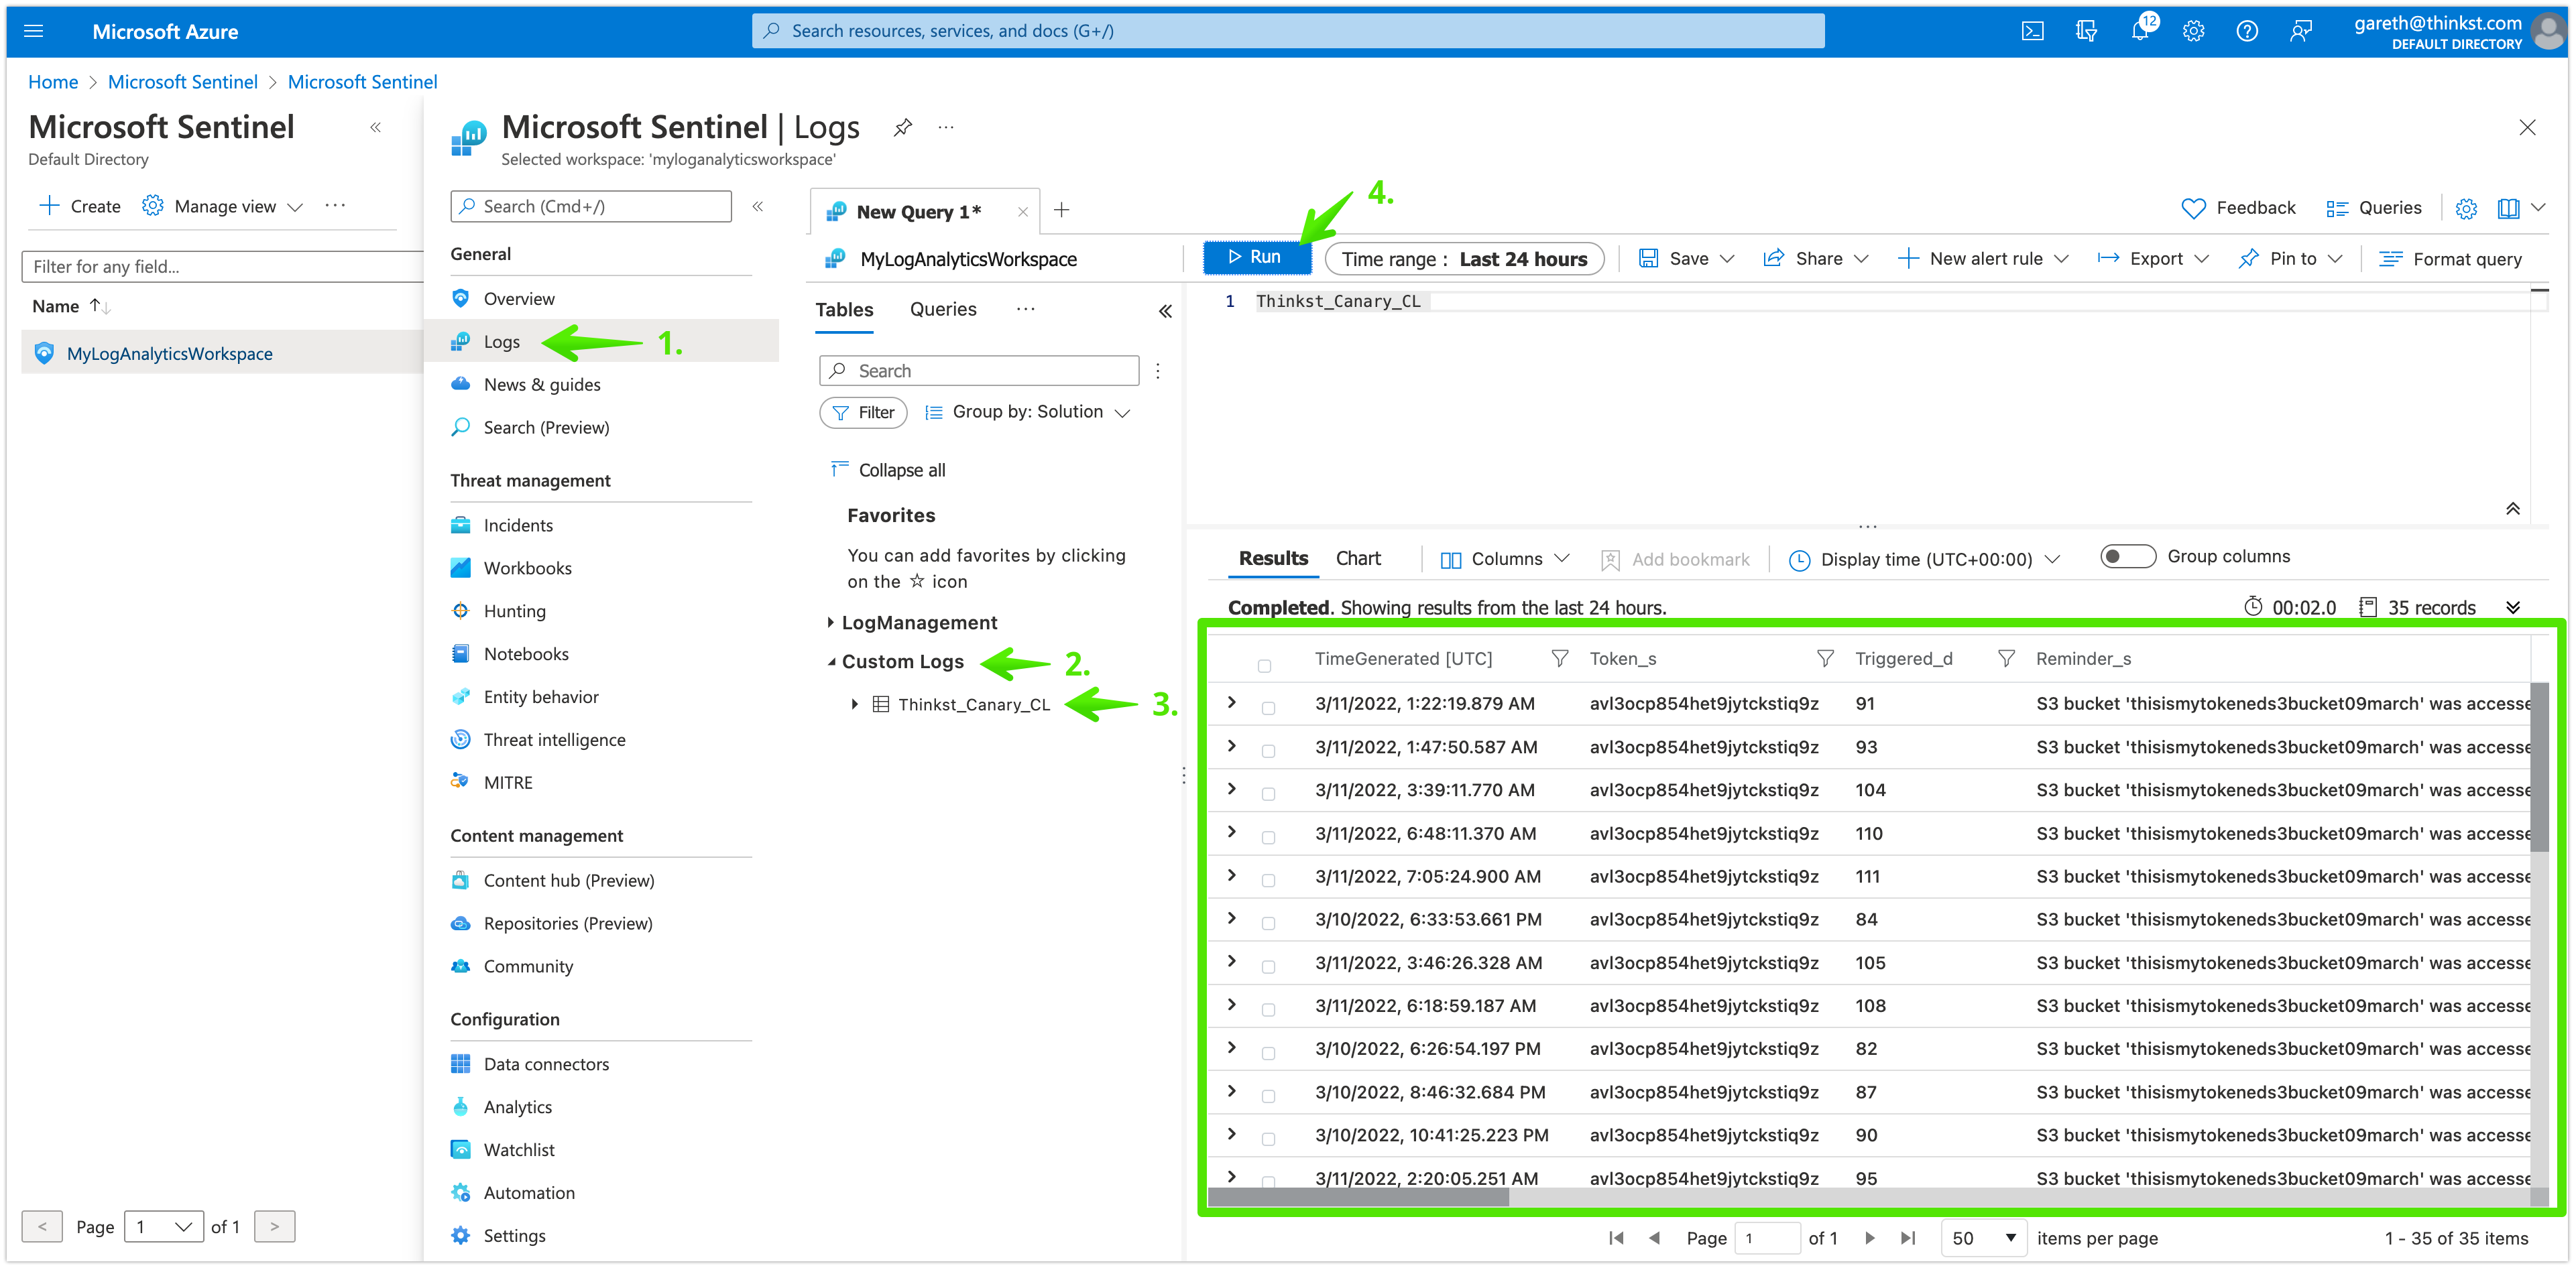Expand the LogManagement table group
Screen dimensions: 2576x1268
click(x=830, y=623)
